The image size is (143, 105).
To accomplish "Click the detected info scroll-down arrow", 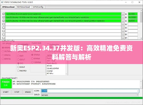I will 66,74.
